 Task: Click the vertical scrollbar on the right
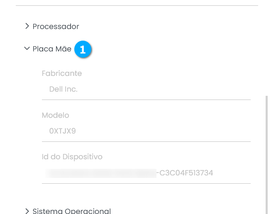[x=267, y=153]
